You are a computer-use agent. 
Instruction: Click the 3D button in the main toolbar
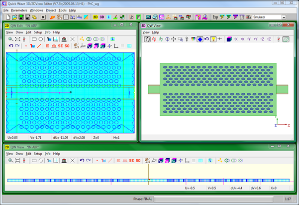click(102, 17)
